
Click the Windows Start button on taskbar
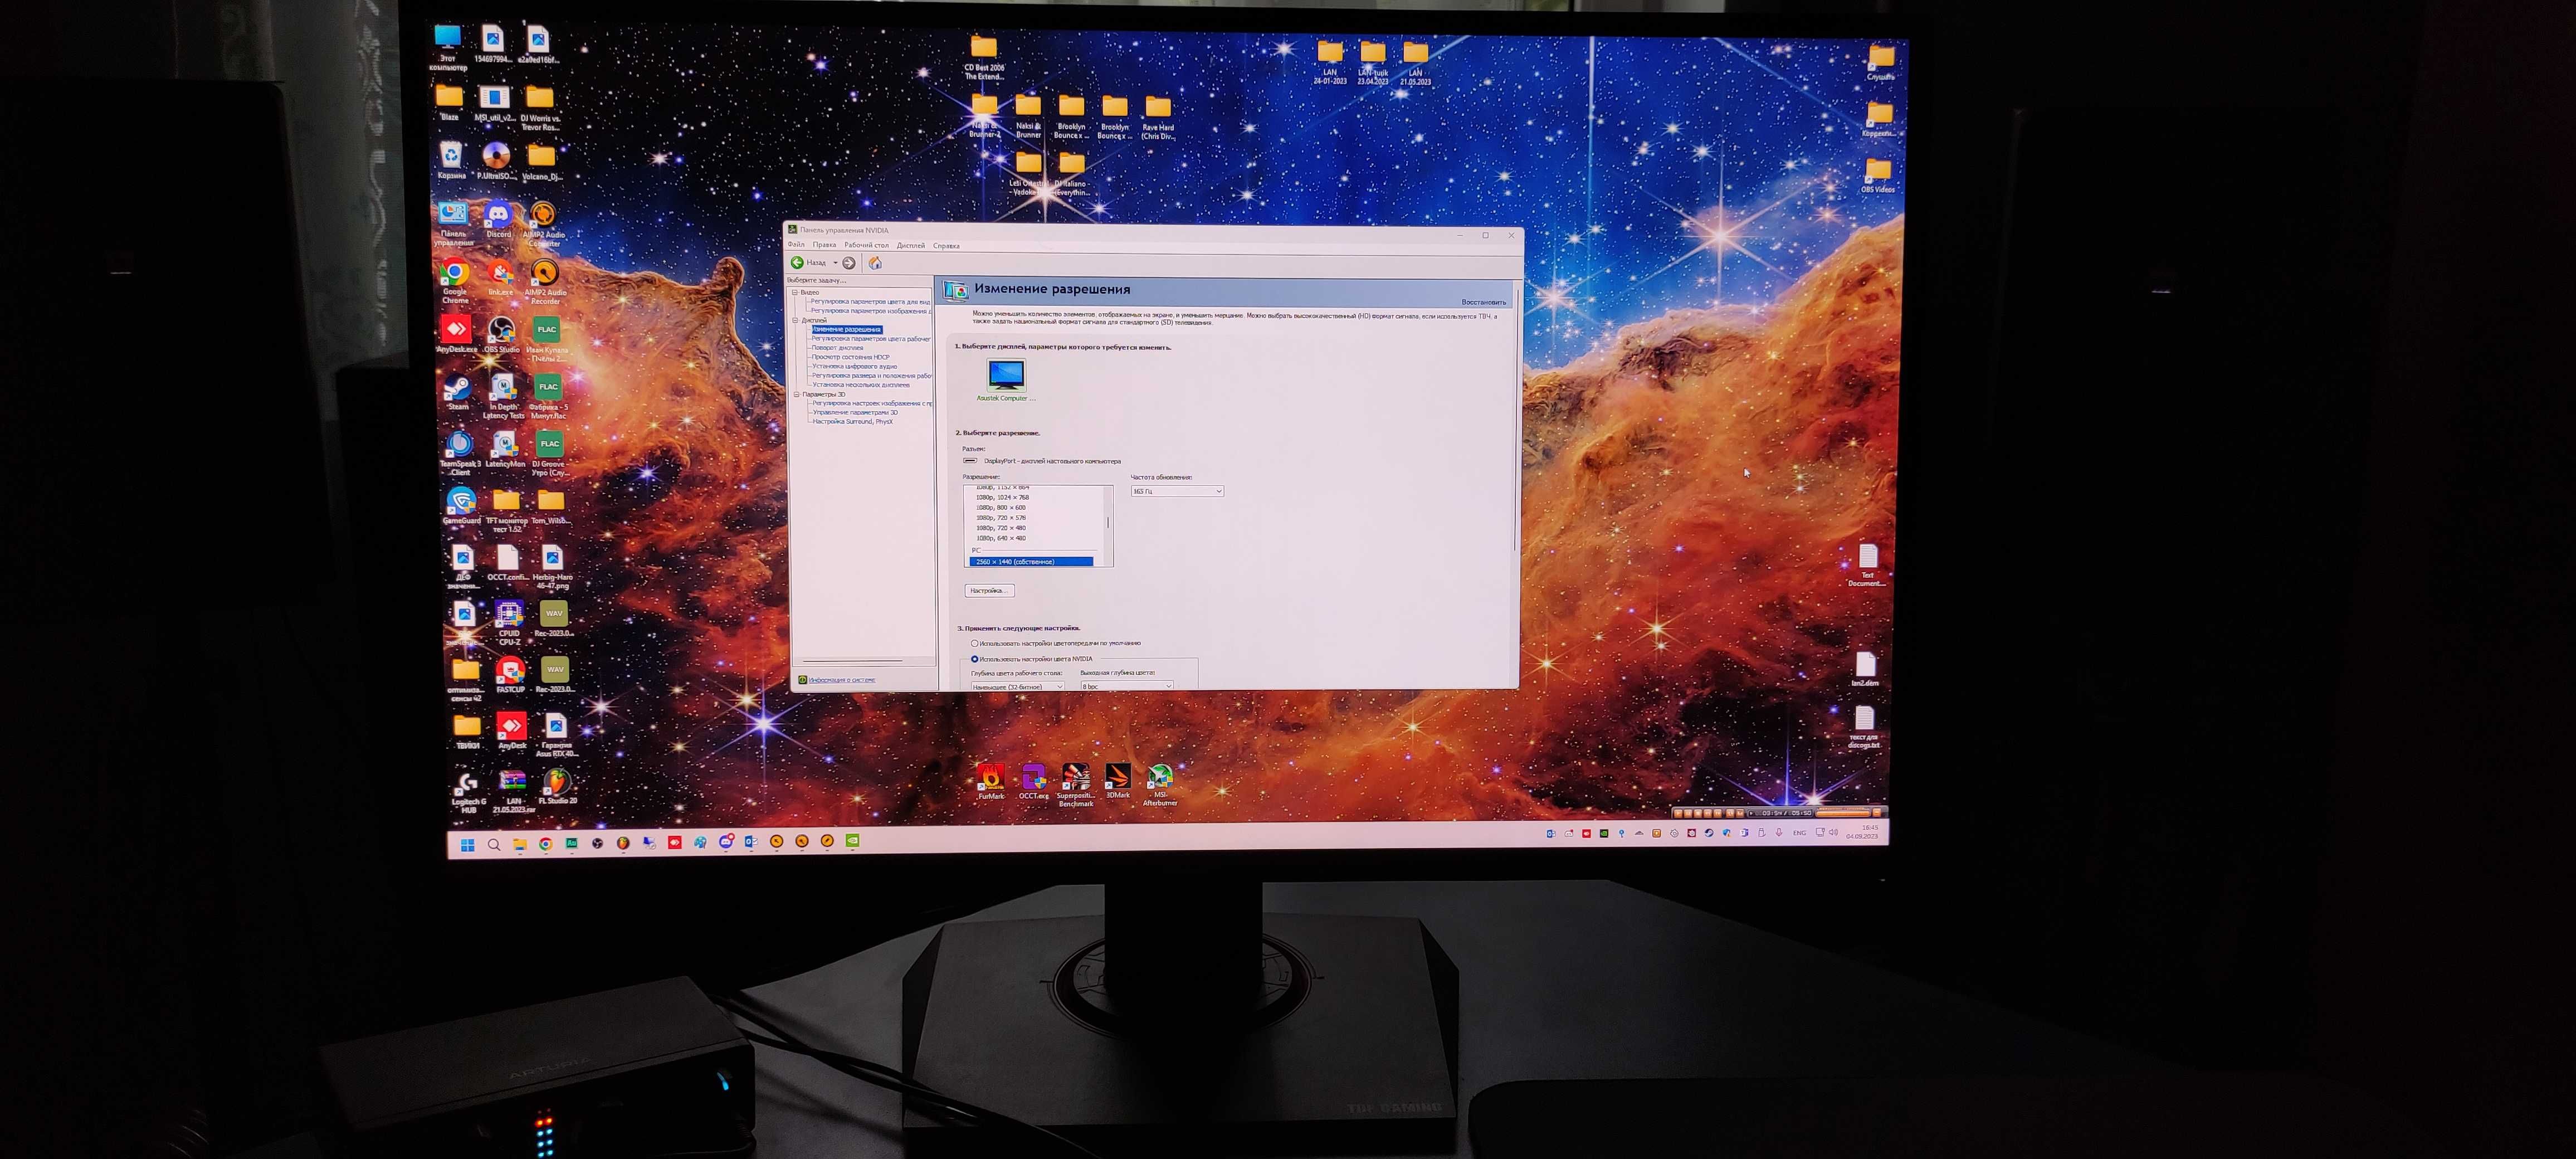pyautogui.click(x=468, y=845)
